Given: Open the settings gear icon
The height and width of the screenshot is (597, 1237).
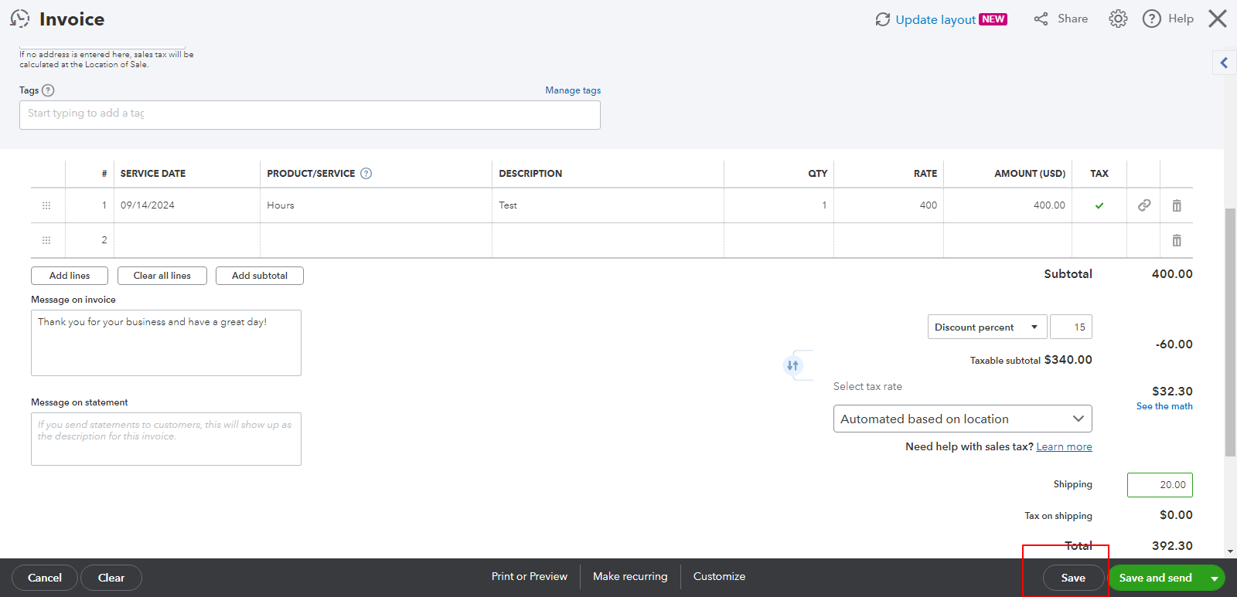Looking at the screenshot, I should [1118, 19].
